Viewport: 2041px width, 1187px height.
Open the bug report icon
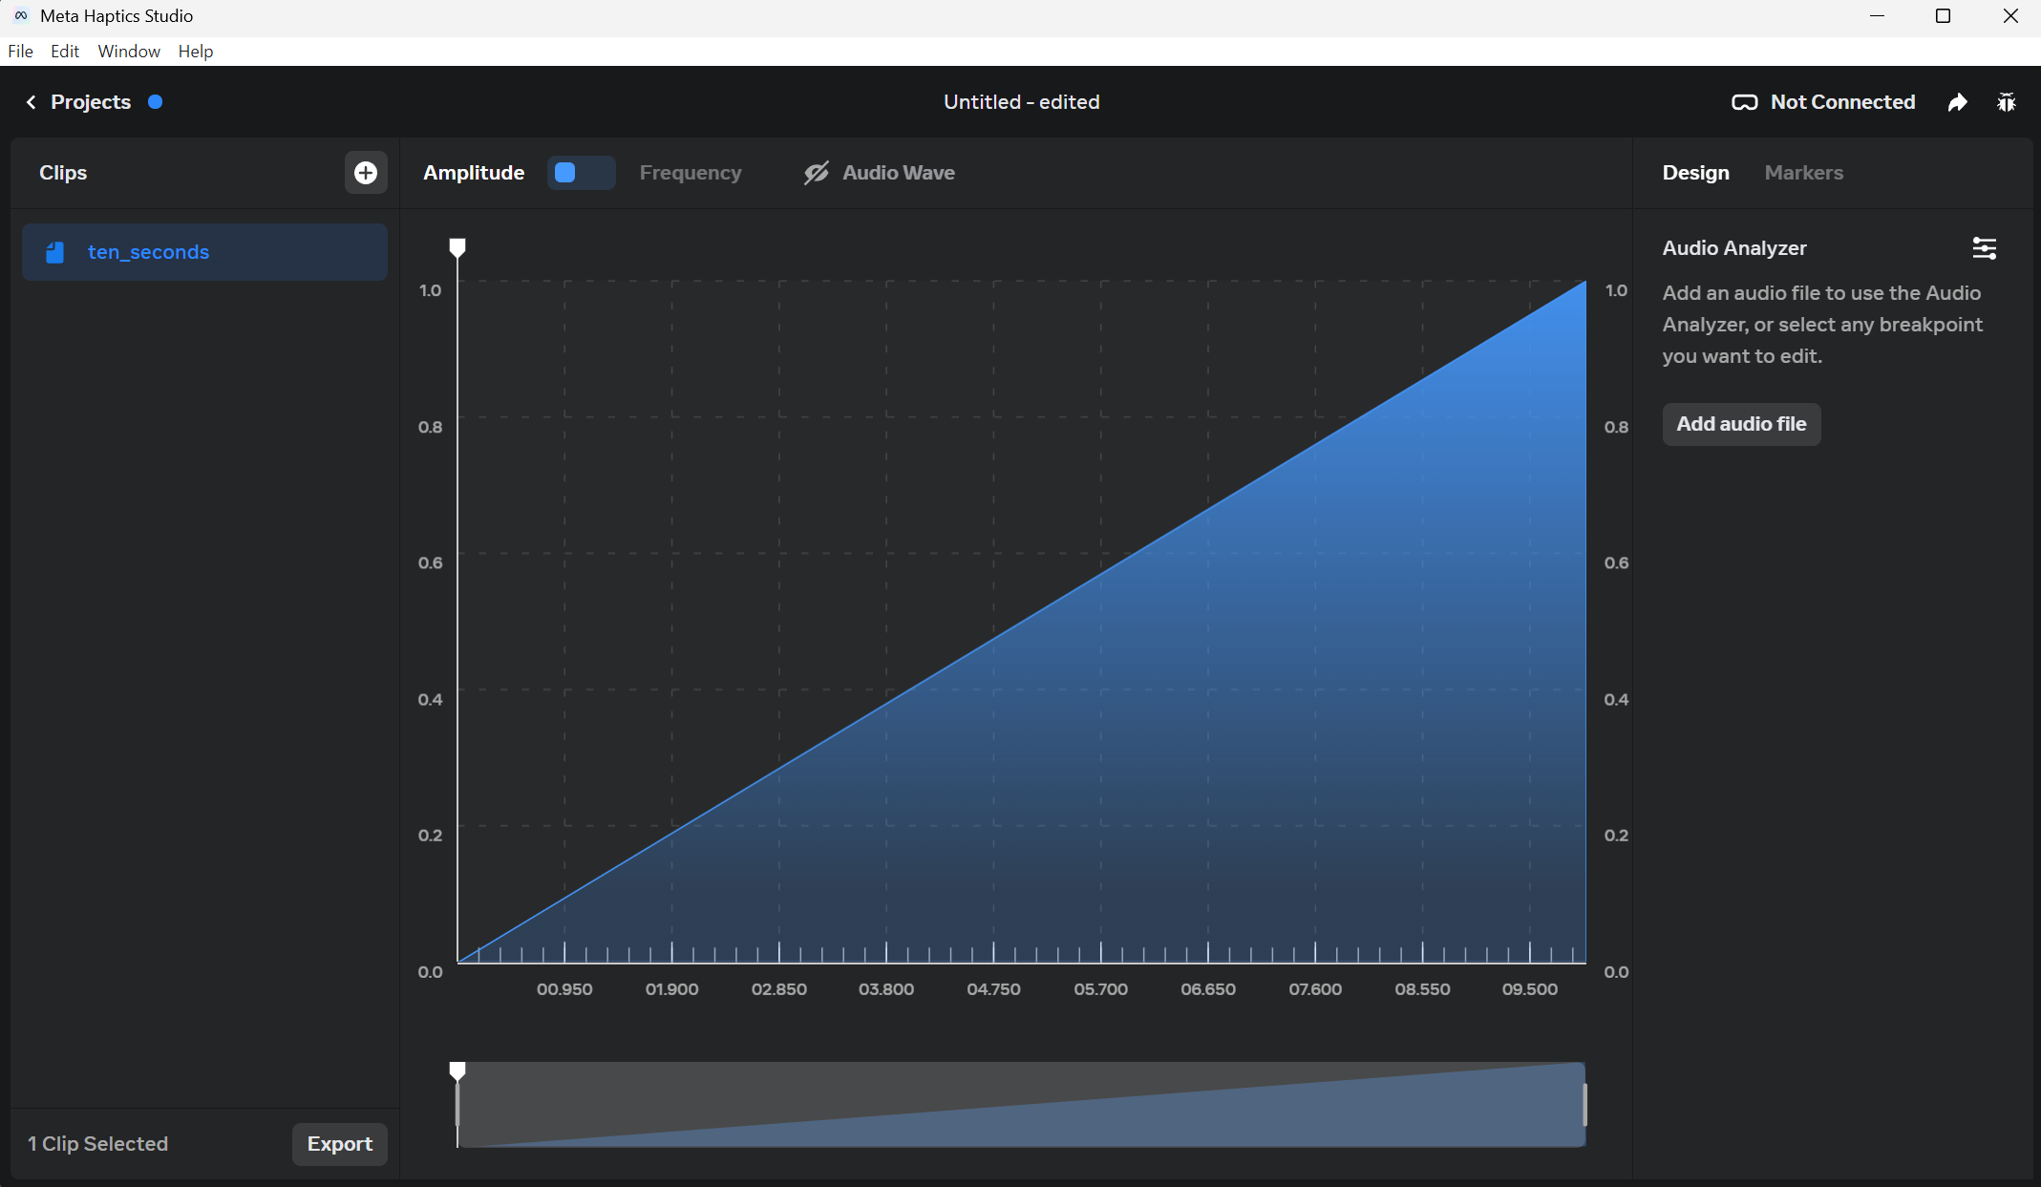click(2007, 102)
